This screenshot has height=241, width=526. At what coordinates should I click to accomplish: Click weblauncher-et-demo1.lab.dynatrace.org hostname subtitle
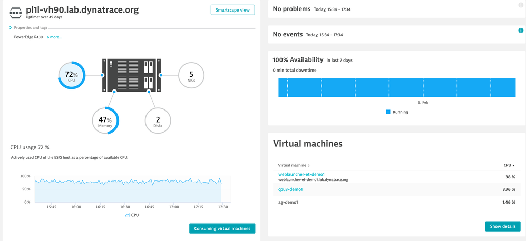[x=313, y=180]
